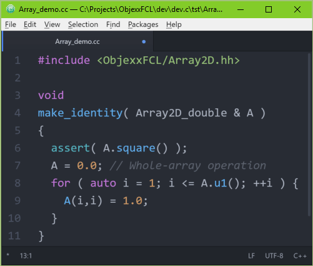The height and width of the screenshot is (266, 313).
Task: Open the Packages menu
Action: pyautogui.click(x=143, y=24)
